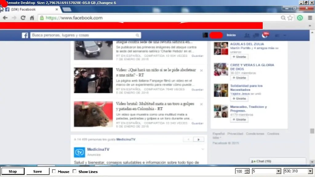Save the slapping video story with Guardar

click(x=197, y=90)
